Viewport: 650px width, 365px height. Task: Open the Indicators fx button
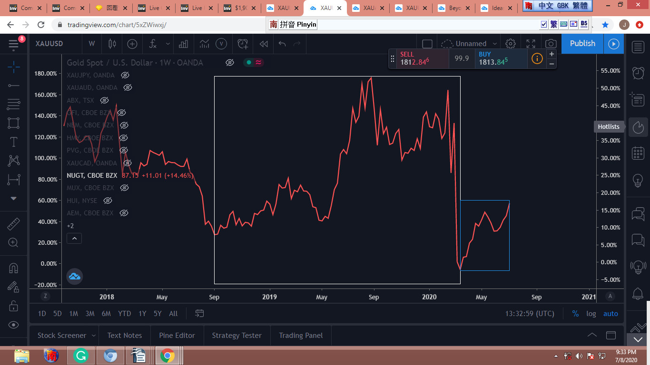153,44
